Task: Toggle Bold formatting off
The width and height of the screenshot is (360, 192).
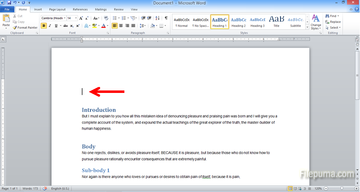Action: coord(44,25)
